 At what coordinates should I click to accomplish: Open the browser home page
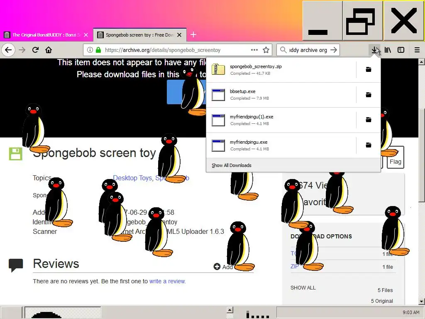(49, 50)
